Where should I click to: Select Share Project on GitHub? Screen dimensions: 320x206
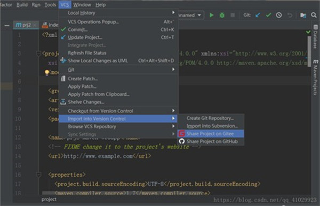coord(211,142)
